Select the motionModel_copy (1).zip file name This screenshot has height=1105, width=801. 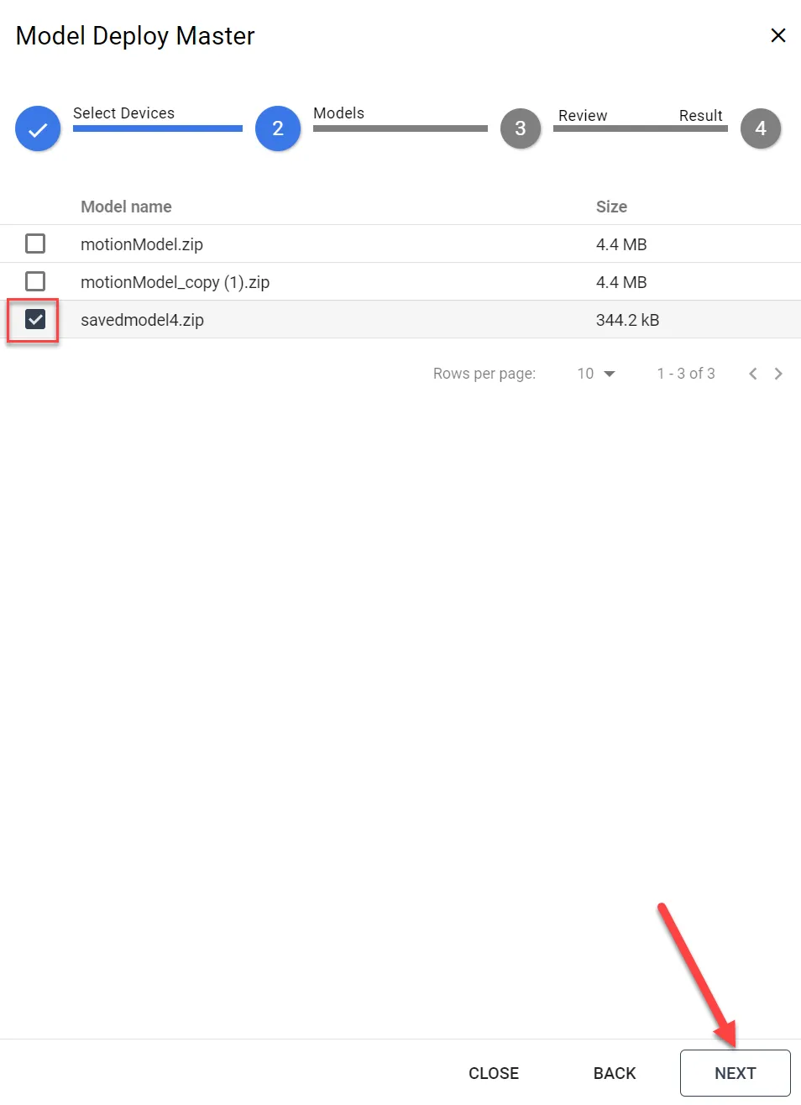tap(175, 282)
